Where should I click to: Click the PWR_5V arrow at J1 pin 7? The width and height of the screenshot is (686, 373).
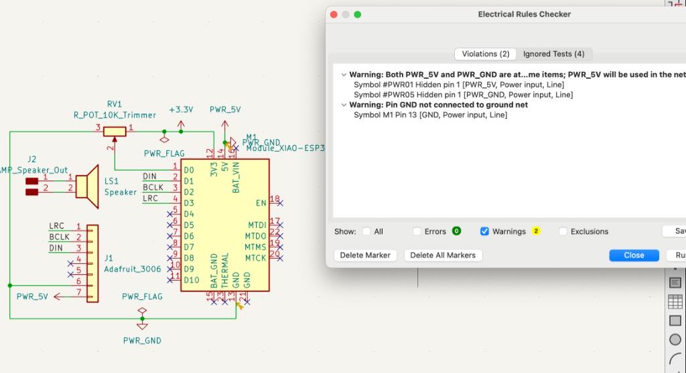coord(58,297)
